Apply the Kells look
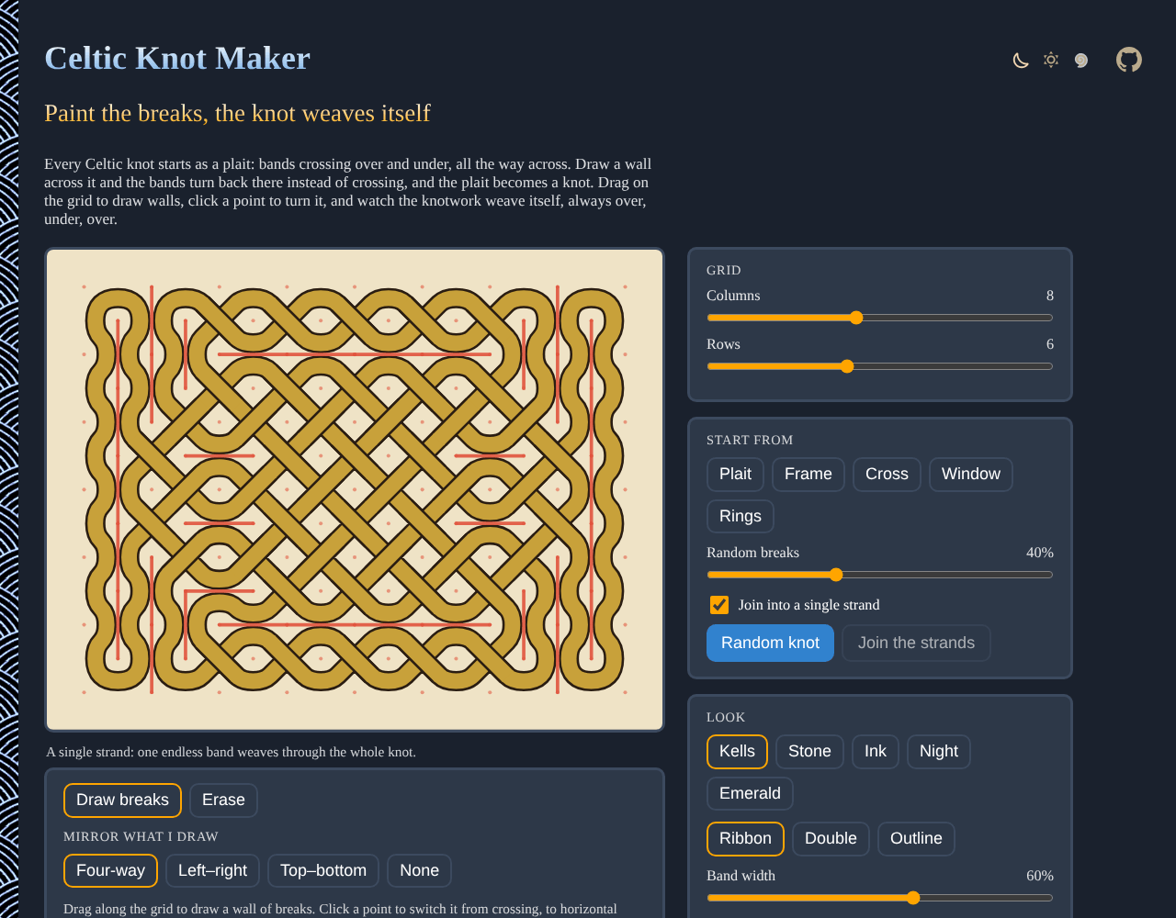Viewport: 1176px width, 918px height. (737, 752)
